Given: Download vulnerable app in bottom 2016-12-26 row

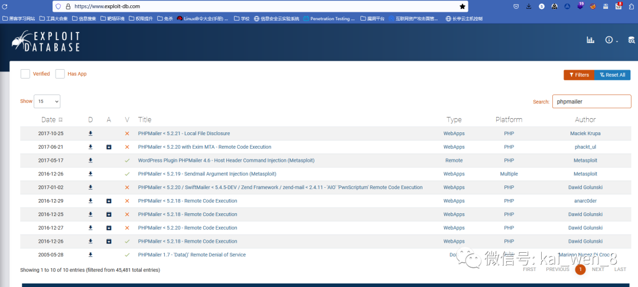Looking at the screenshot, I should click(109, 241).
